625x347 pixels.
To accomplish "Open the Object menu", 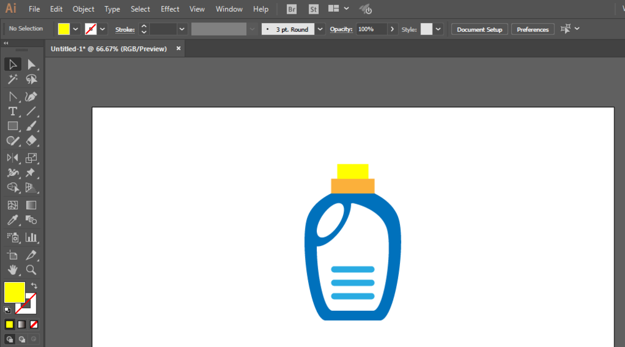I will click(83, 9).
